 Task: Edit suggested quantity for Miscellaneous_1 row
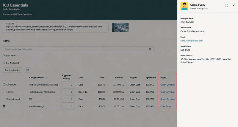click(68, 106)
